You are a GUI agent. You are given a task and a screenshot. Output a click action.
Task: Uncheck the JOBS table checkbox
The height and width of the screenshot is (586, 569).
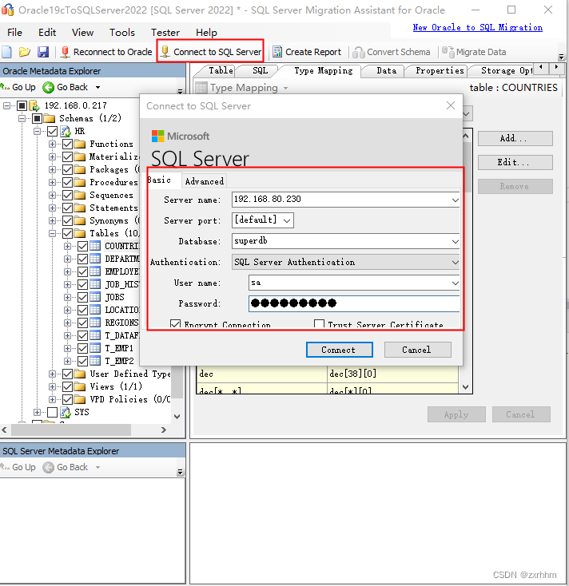(x=82, y=298)
